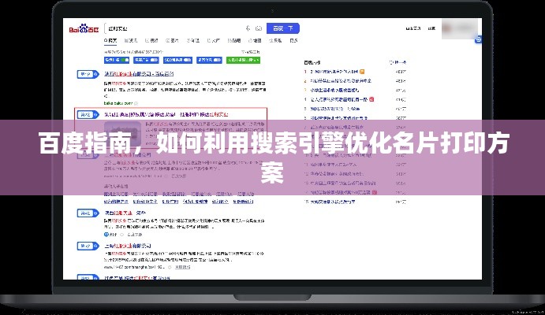Select the first search category tab

111,39
